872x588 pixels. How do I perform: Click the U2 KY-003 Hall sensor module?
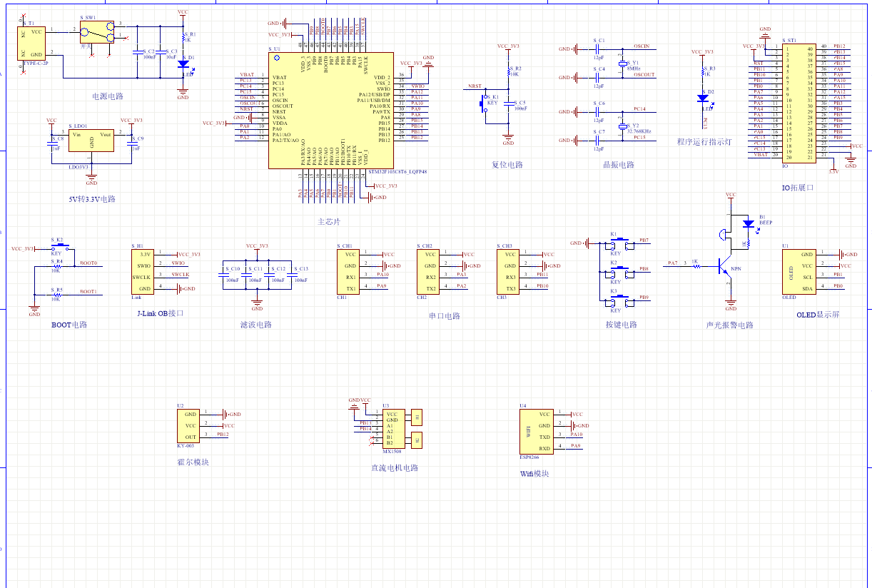[190, 425]
